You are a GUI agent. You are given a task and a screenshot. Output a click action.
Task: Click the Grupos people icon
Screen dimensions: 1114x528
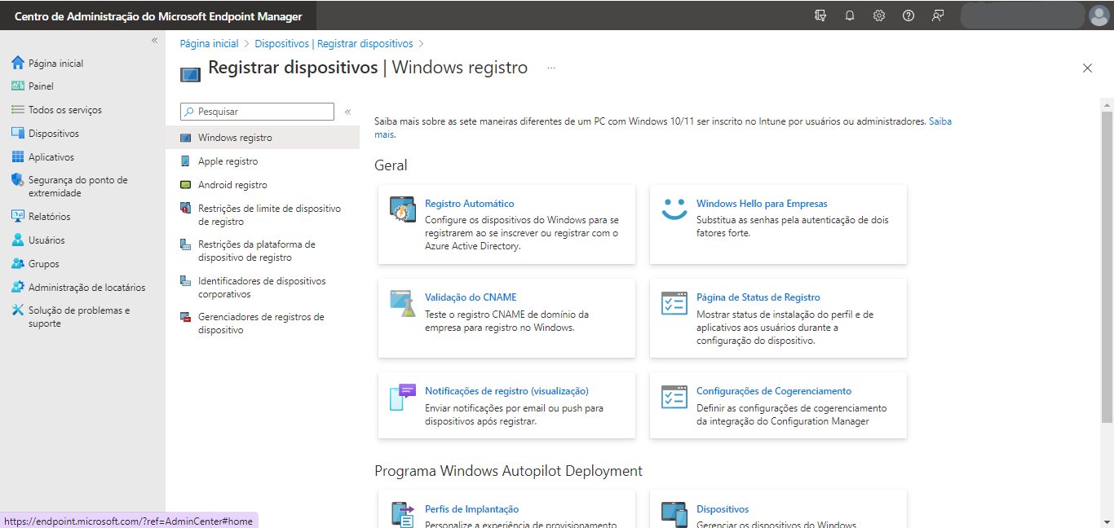click(18, 263)
